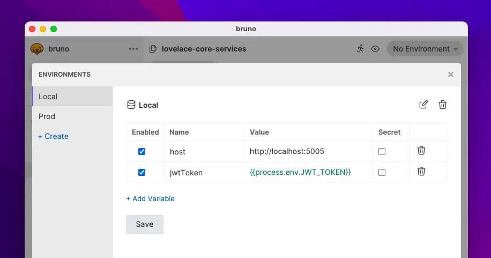The height and width of the screenshot is (258, 491).
Task: Delete the jwtToken variable row
Action: pyautogui.click(x=421, y=172)
